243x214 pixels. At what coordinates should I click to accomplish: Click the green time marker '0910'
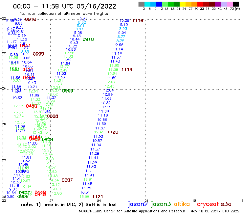click(x=88, y=40)
